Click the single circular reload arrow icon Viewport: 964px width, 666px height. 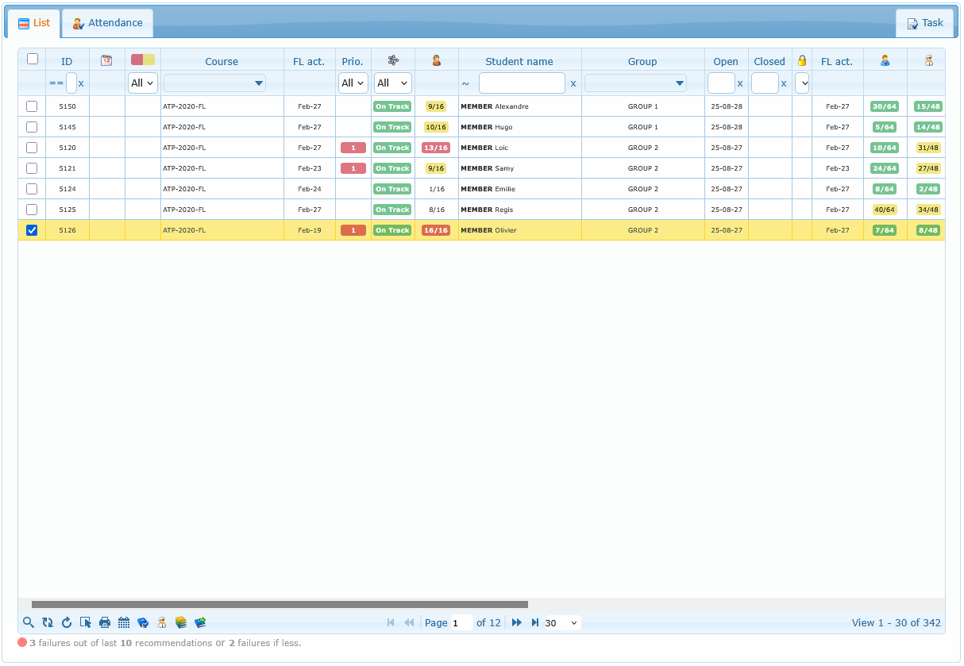point(67,623)
